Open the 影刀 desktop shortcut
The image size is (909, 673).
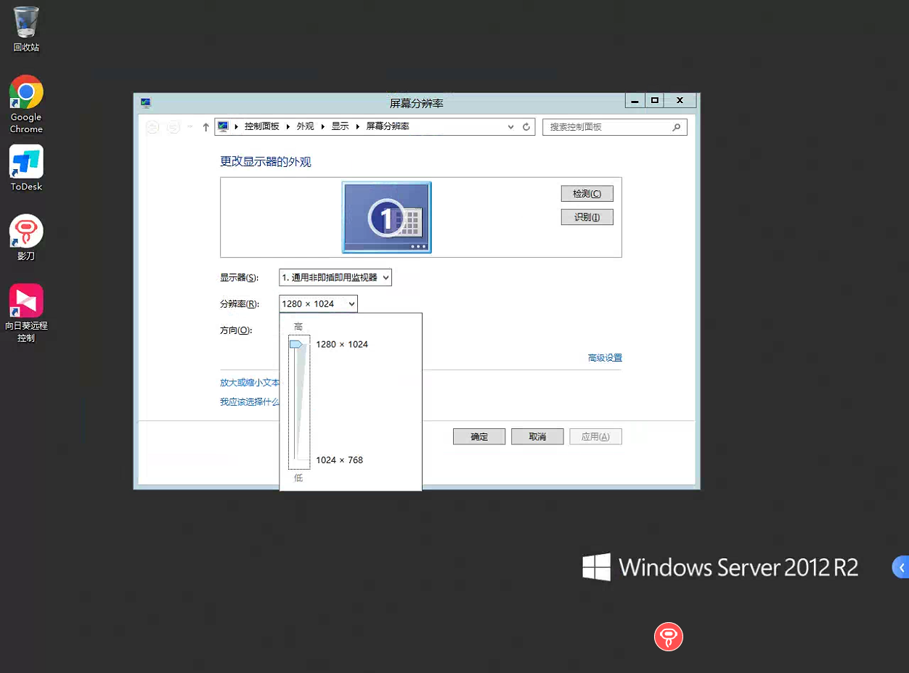coord(26,237)
